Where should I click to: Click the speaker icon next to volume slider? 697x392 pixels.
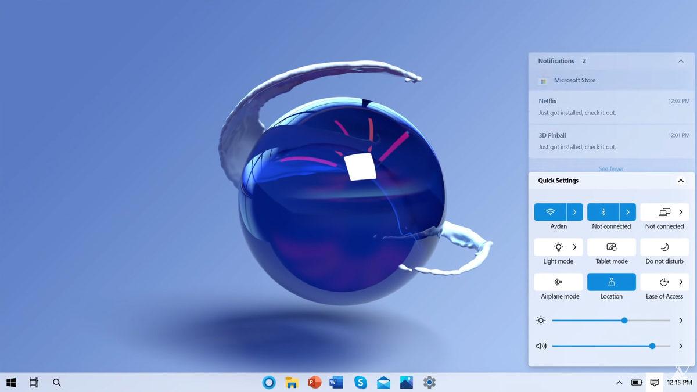coord(540,346)
